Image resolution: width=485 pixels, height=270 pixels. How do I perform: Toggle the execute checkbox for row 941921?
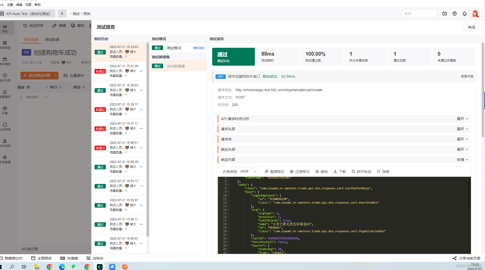(x=47, y=97)
